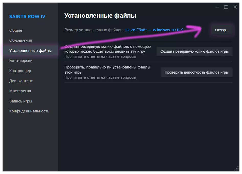Switch to the Контроллер section
Viewport: 242px width, 174px height.
click(20, 71)
